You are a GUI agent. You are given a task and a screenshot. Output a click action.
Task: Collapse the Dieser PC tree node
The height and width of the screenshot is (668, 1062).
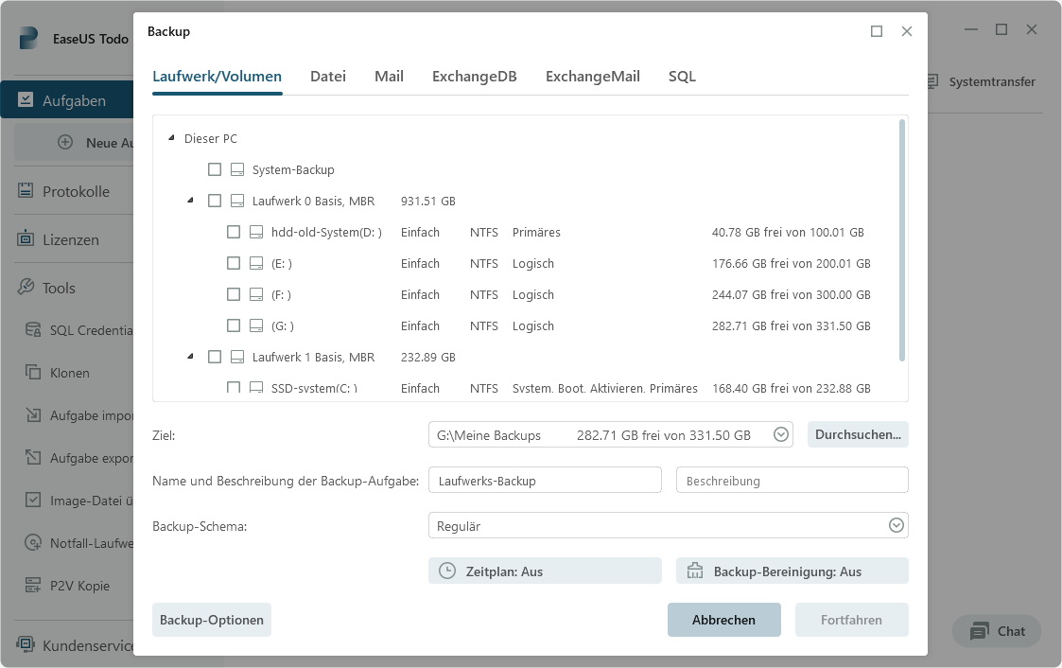(171, 137)
